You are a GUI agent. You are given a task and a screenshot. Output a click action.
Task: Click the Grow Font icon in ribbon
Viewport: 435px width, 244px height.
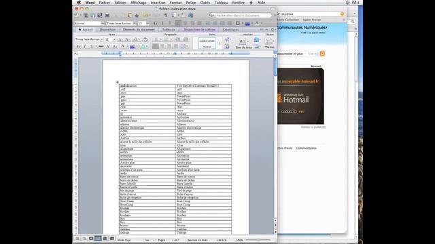coord(120,39)
